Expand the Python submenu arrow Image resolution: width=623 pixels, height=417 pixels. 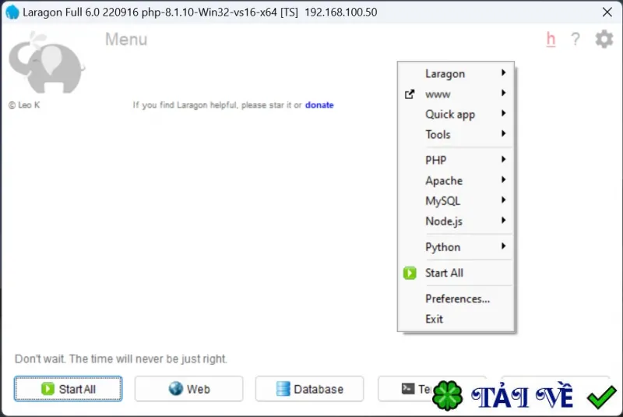click(503, 246)
